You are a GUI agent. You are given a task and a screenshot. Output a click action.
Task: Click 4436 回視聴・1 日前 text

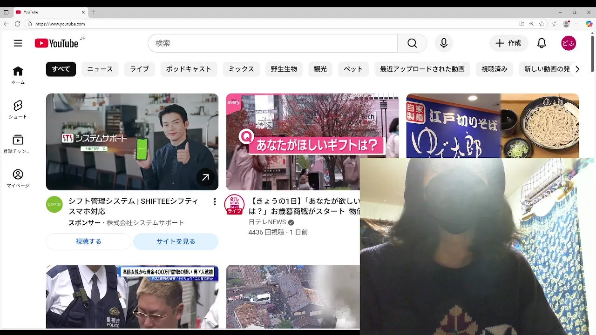(x=278, y=232)
